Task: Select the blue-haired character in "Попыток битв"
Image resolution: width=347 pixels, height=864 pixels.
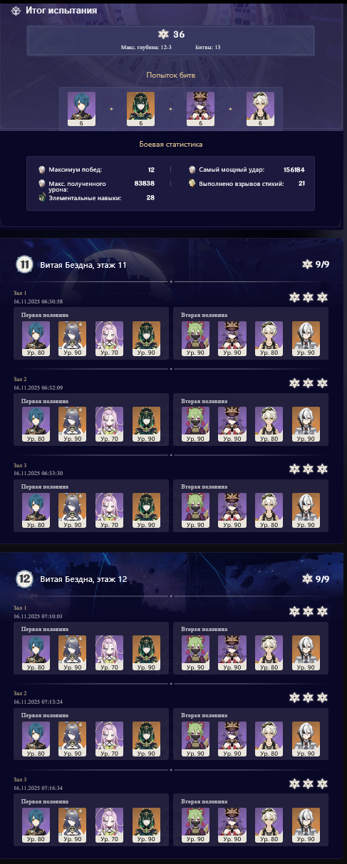Action: [x=81, y=109]
